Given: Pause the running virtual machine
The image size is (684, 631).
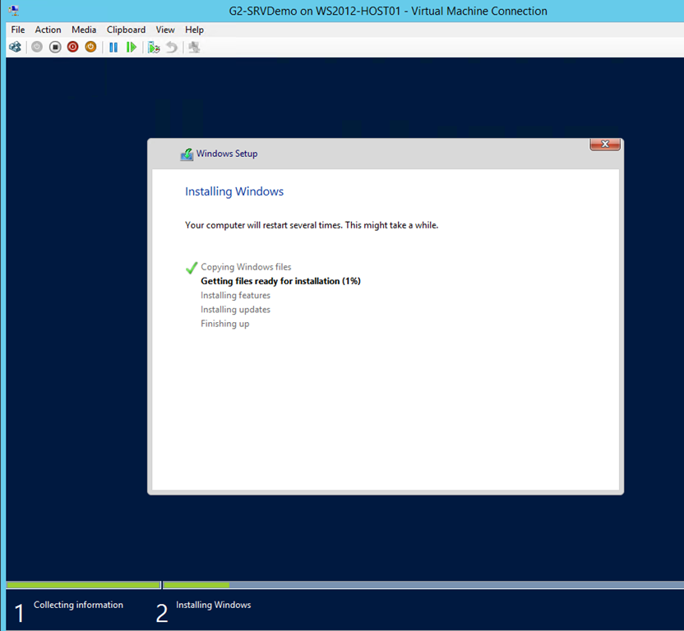Looking at the screenshot, I should pos(113,47).
